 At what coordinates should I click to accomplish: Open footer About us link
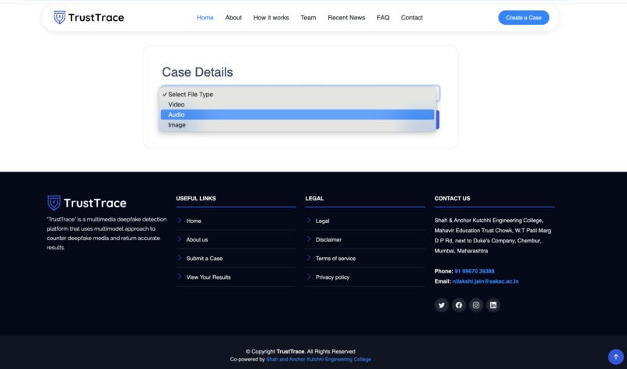(197, 239)
